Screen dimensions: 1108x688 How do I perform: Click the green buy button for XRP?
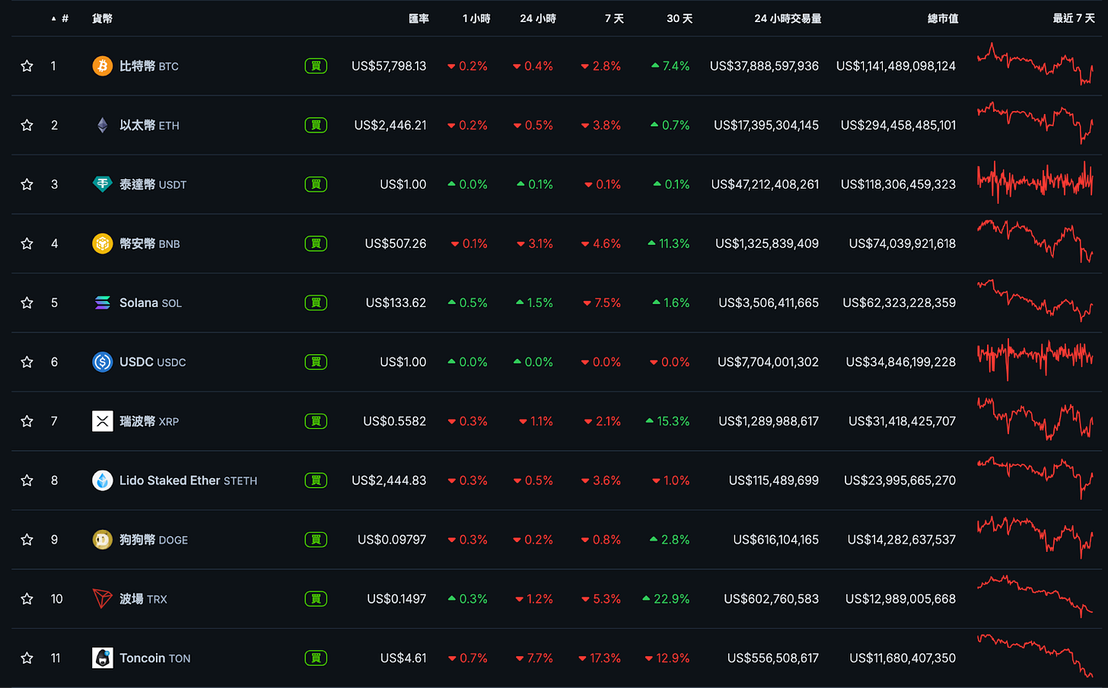coord(316,421)
